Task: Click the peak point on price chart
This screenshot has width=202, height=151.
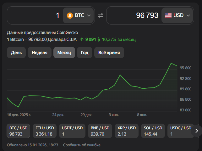Action: 172,63
